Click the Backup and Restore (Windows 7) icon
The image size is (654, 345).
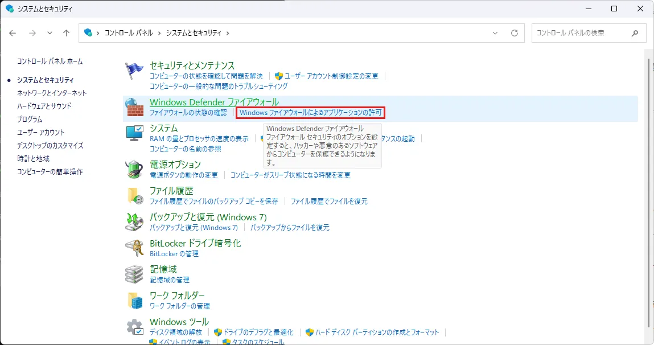coord(134,221)
